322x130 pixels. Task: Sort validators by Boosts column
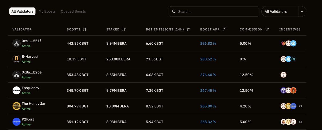tap(85, 29)
